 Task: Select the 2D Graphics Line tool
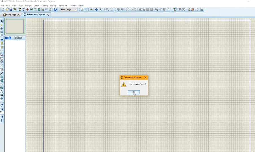[2, 73]
